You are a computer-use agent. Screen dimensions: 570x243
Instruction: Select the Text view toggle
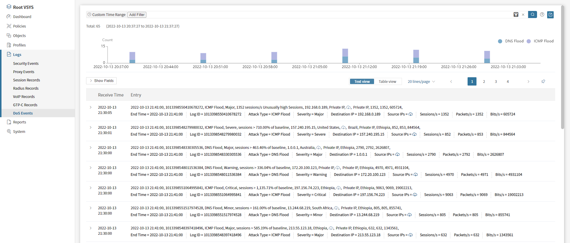[362, 82]
